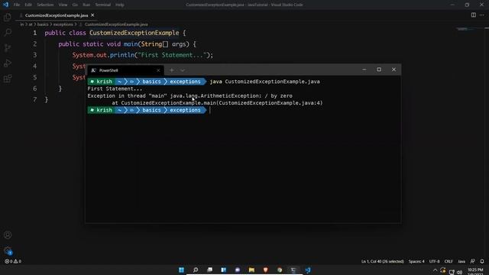This screenshot has height=275, width=489.
Task: Click the VS Code logo icon
Action: click(x=5, y=5)
